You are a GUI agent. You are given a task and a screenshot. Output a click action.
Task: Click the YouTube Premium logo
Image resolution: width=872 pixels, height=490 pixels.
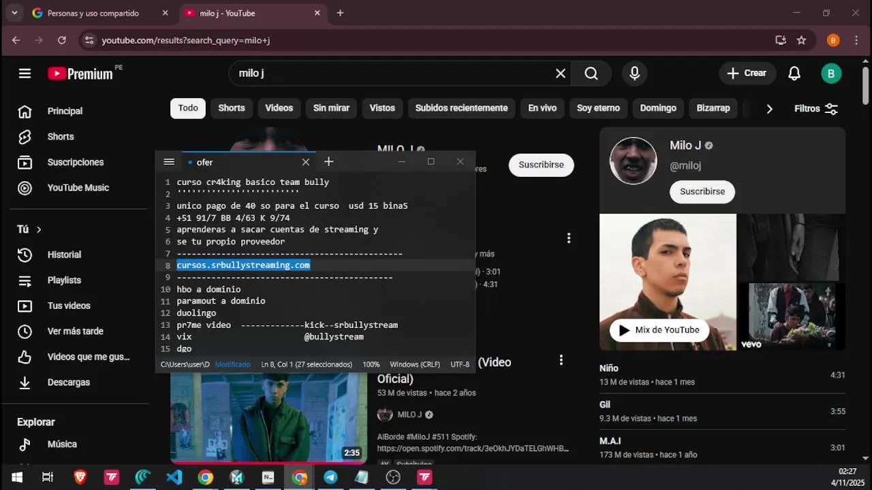coord(80,73)
